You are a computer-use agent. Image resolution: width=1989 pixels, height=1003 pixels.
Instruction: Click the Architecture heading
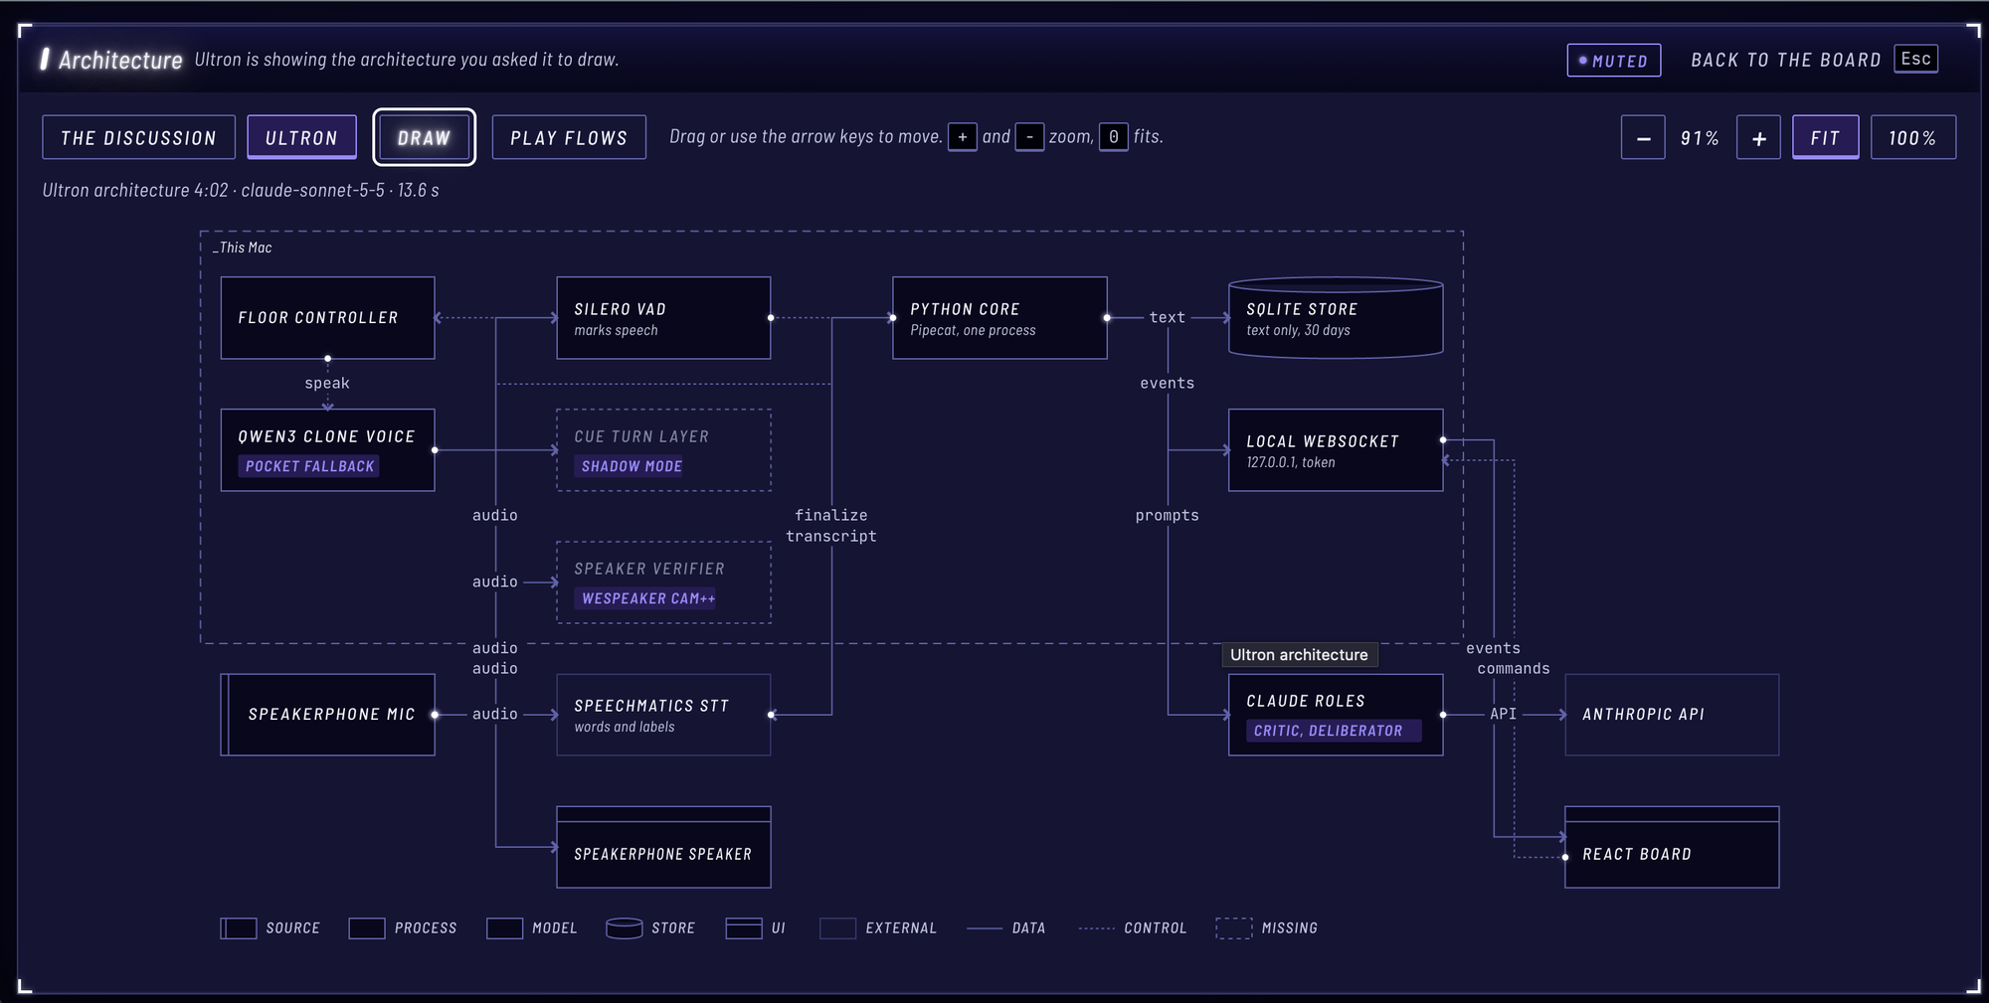click(120, 60)
